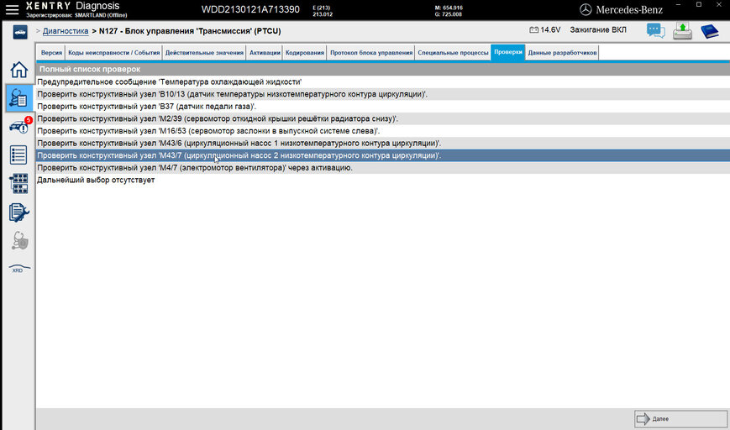730x430 pixels.
Task: Click the 'Далее' next button
Action: click(681, 419)
